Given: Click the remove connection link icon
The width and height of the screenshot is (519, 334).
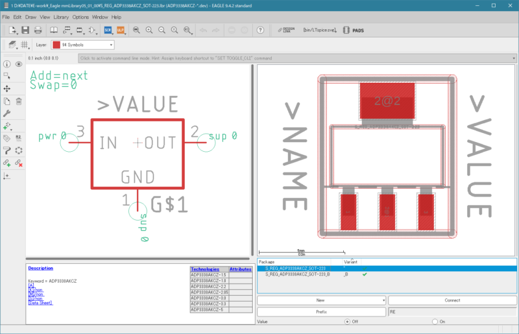Looking at the screenshot, I should (19, 163).
